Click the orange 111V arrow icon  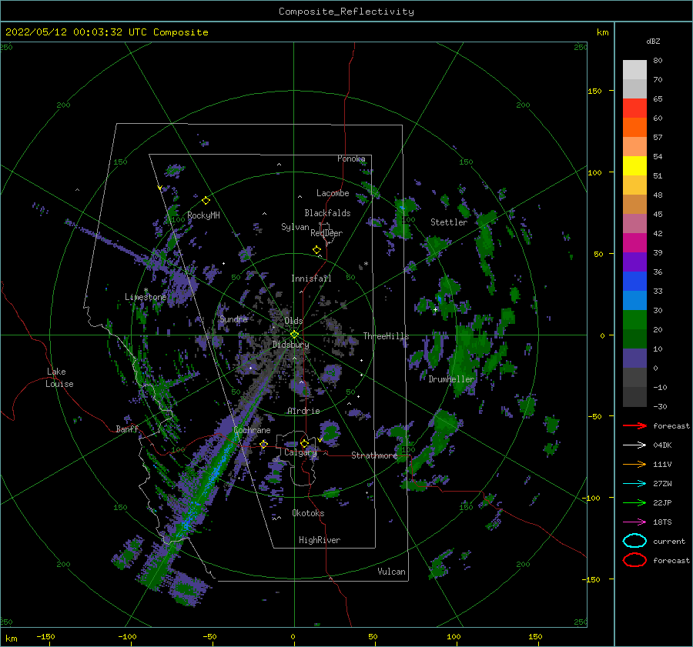pyautogui.click(x=634, y=464)
